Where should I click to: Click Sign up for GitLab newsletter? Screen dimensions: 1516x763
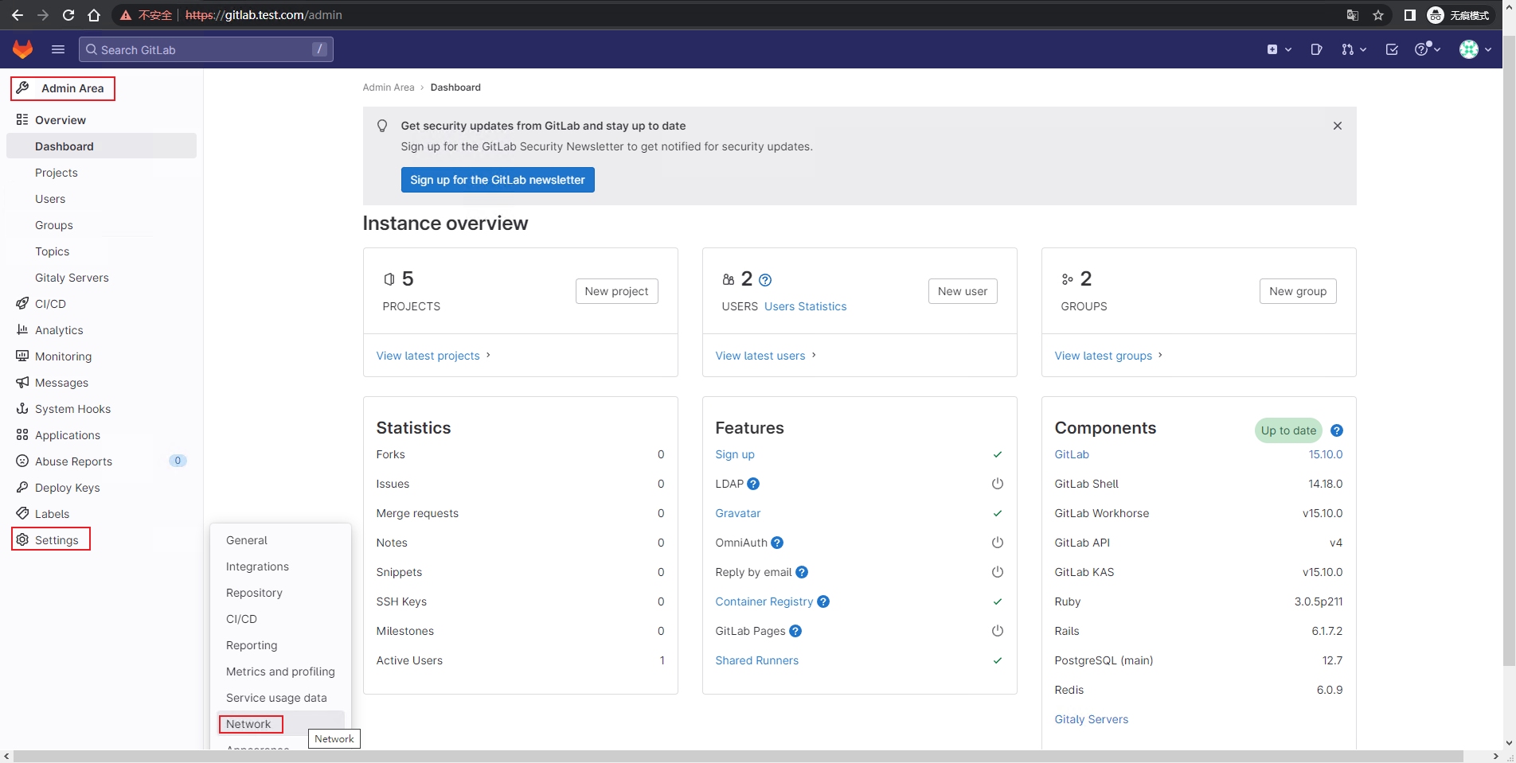pos(498,180)
